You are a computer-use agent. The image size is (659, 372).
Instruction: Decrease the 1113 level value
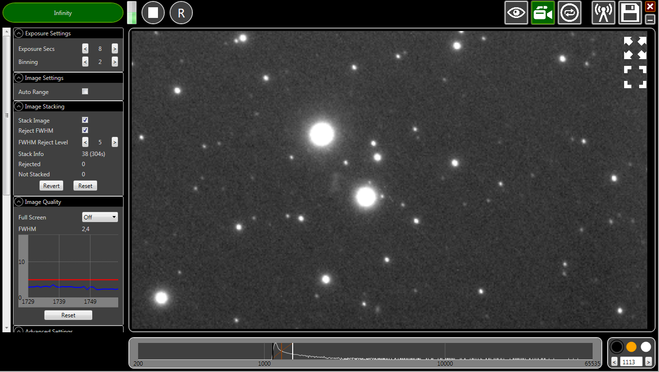(x=614, y=361)
